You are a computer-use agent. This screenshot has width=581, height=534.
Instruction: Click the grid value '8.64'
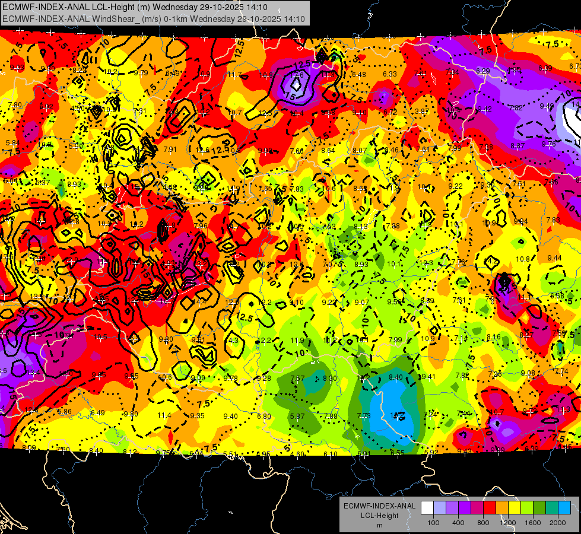328,151
